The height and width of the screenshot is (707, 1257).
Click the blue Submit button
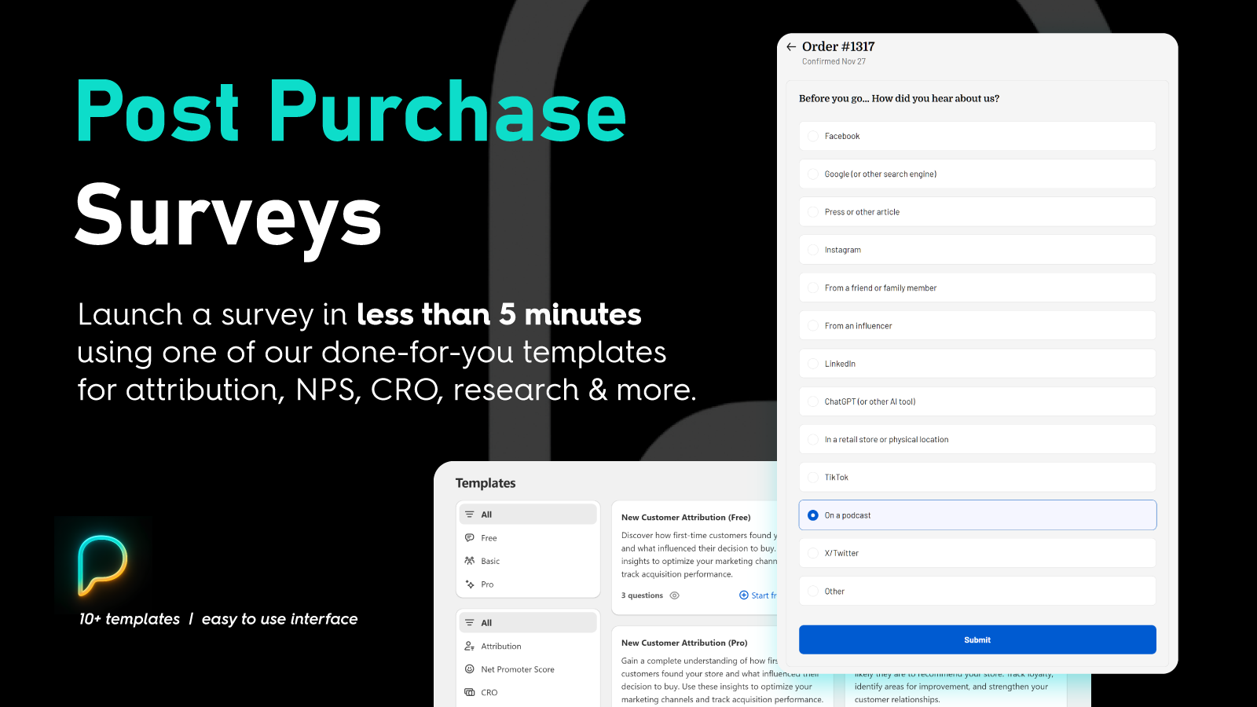click(x=977, y=639)
